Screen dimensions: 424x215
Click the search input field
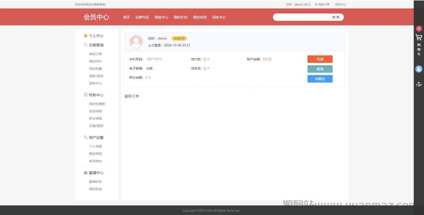(x=300, y=17)
